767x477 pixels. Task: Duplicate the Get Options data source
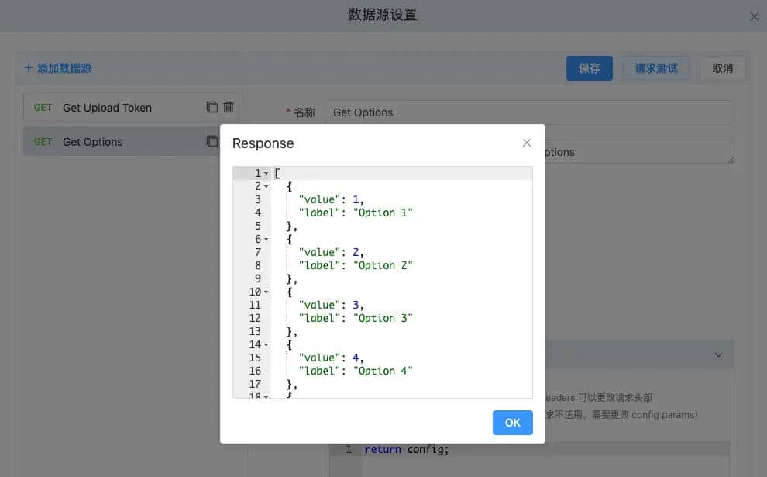[x=212, y=142]
